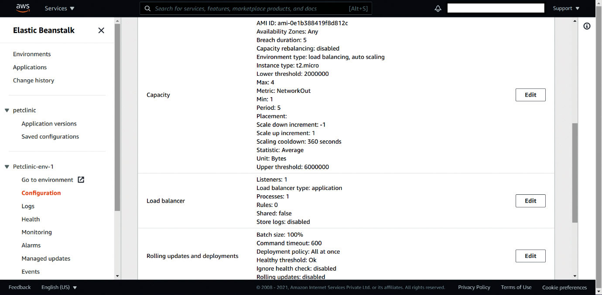Edit the Load balancer settings
602x295 pixels.
tap(530, 201)
